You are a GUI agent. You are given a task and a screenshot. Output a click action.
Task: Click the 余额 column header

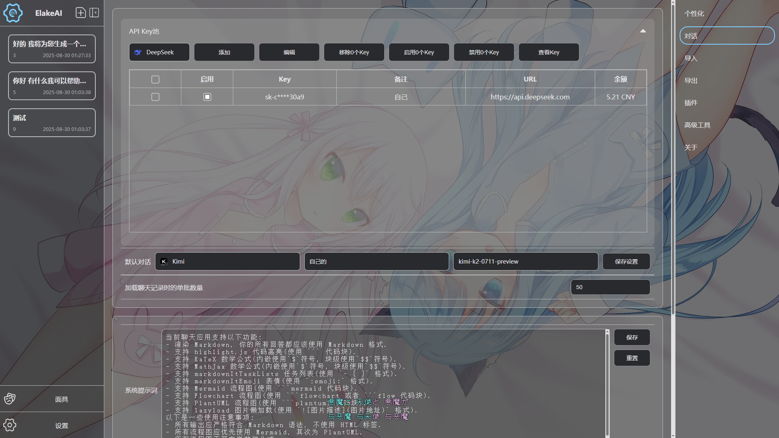point(621,79)
